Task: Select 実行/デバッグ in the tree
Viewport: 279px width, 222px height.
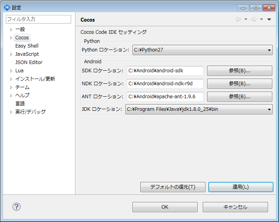Action: coord(30,112)
